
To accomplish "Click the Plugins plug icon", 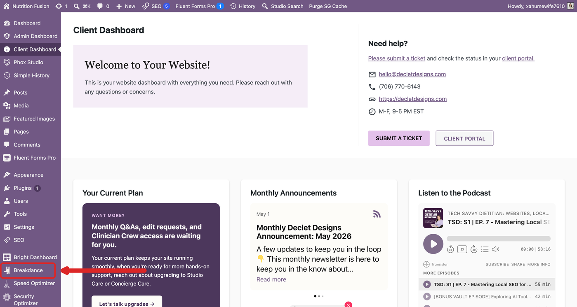I will [7, 188].
